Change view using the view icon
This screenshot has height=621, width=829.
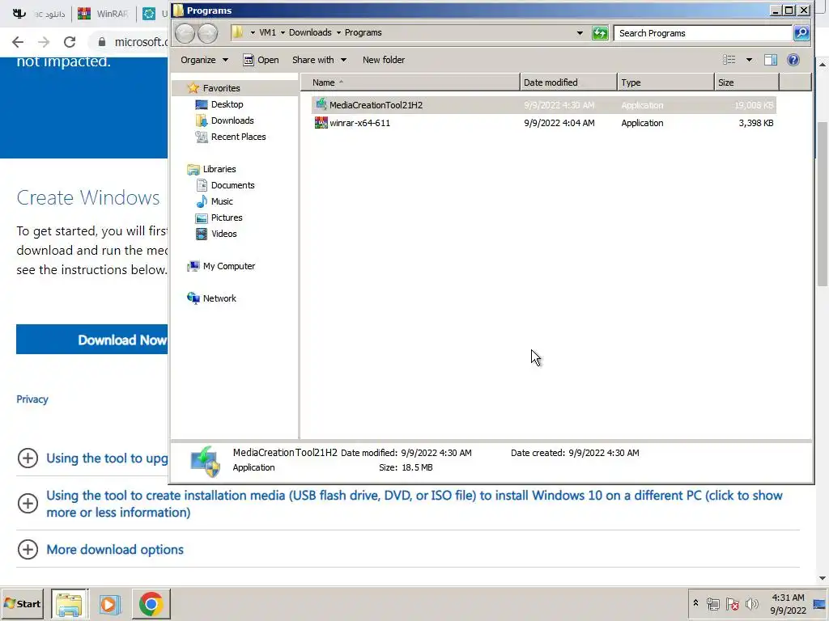coord(729,60)
